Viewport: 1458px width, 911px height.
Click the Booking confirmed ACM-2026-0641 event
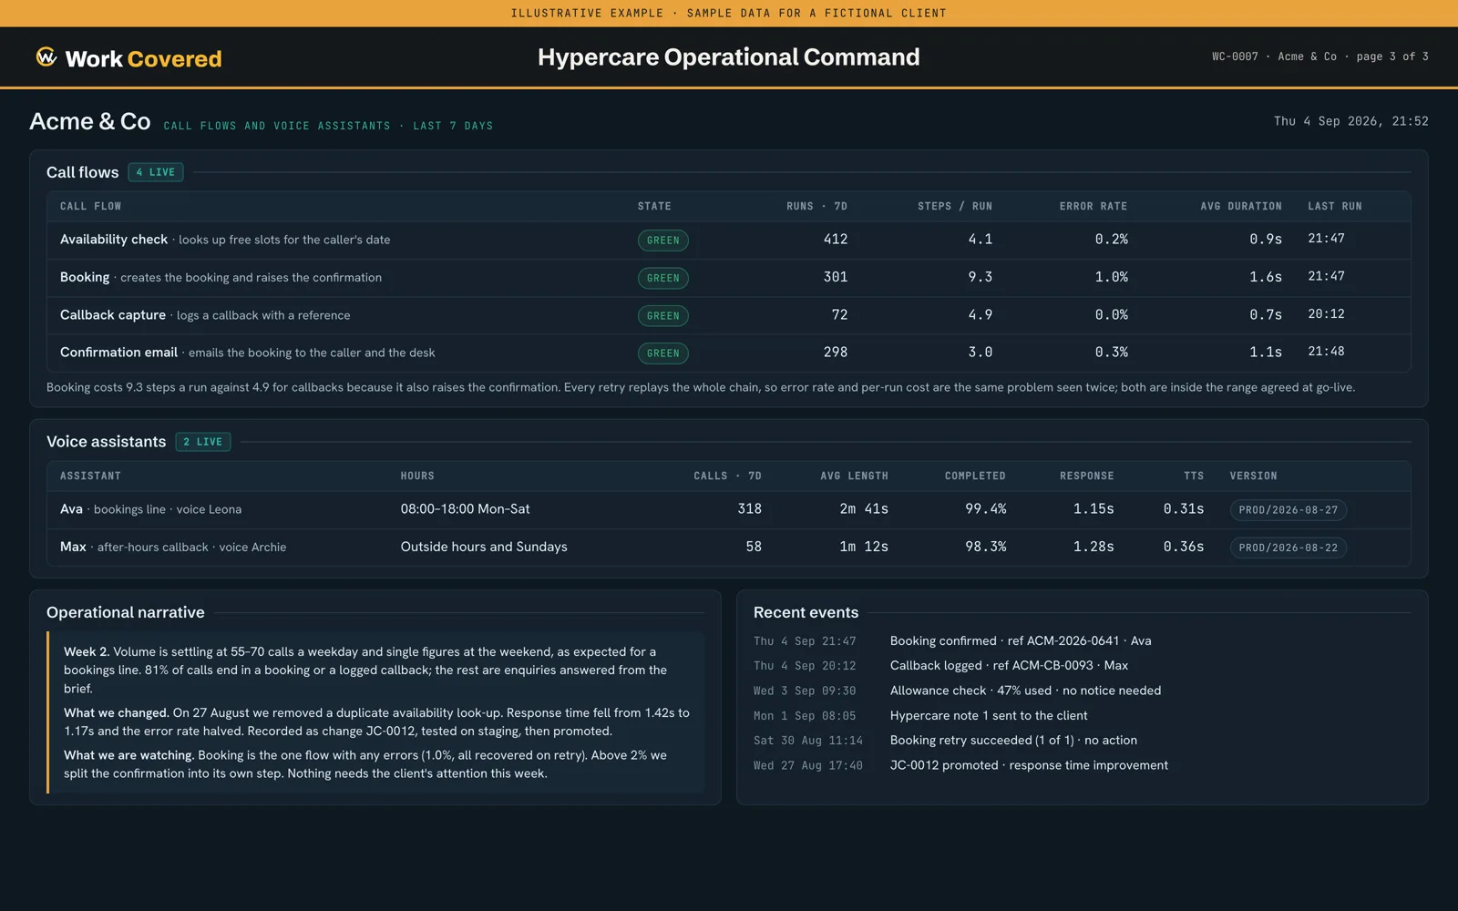coord(1021,641)
